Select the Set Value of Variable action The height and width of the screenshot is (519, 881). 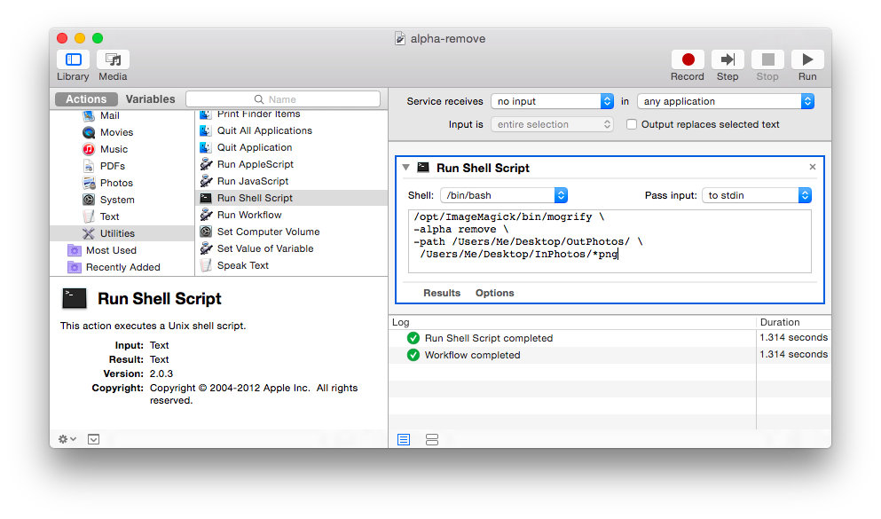pyautogui.click(x=265, y=248)
